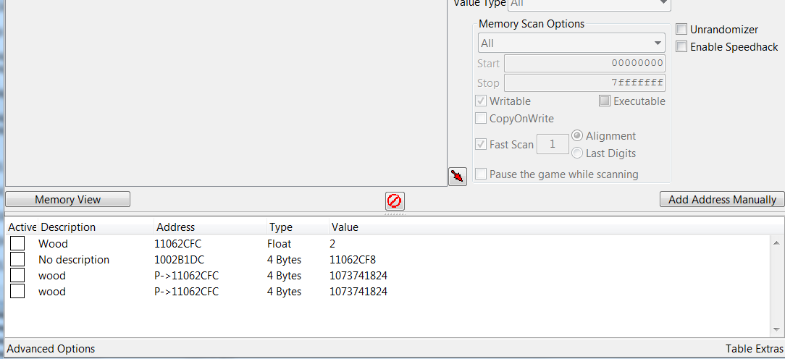Open Table Extras
Image resolution: width=785 pixels, height=359 pixels.
(x=754, y=349)
